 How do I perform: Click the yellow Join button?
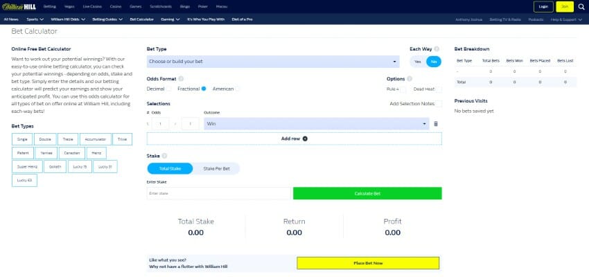click(565, 7)
